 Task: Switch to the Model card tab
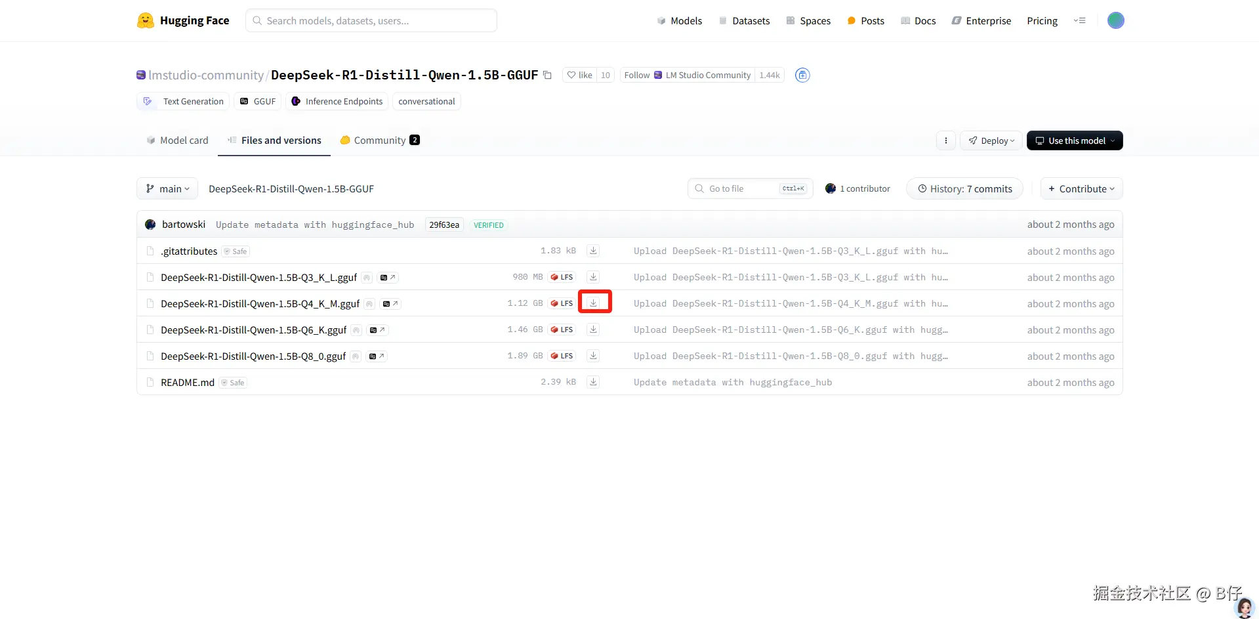[177, 140]
